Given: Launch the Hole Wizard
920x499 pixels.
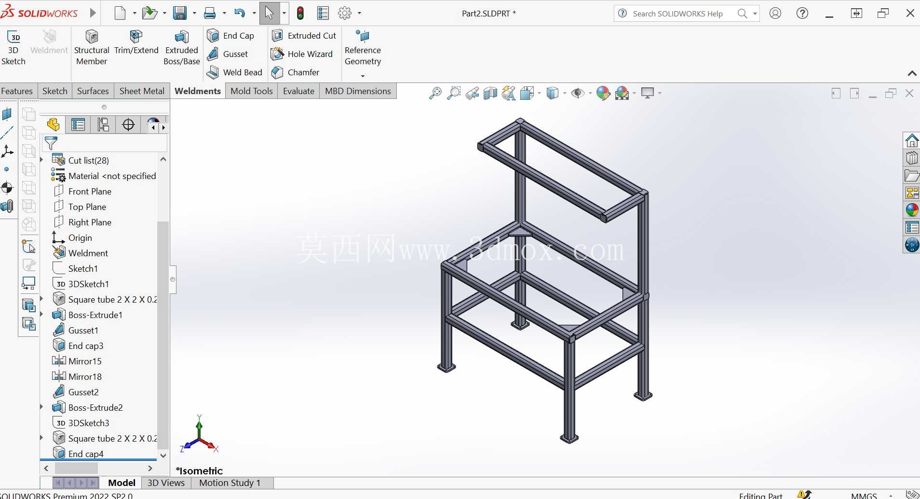Looking at the screenshot, I should click(x=302, y=54).
